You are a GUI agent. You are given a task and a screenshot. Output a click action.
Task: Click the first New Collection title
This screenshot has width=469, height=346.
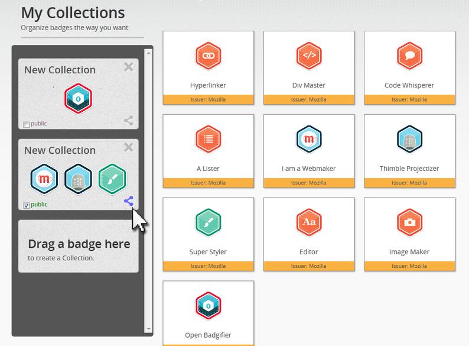(x=60, y=70)
